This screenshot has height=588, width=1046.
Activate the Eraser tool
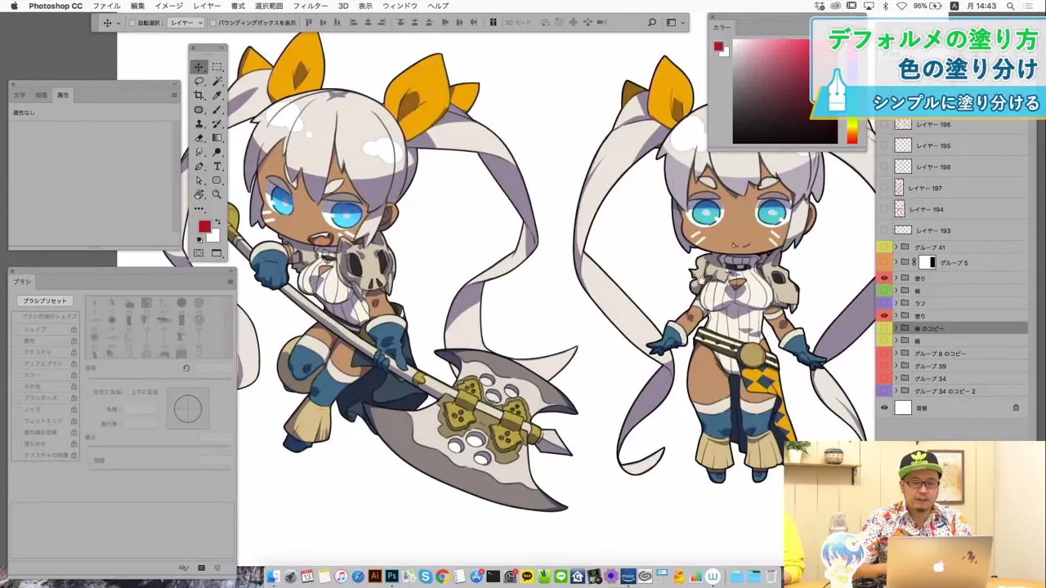tap(199, 136)
